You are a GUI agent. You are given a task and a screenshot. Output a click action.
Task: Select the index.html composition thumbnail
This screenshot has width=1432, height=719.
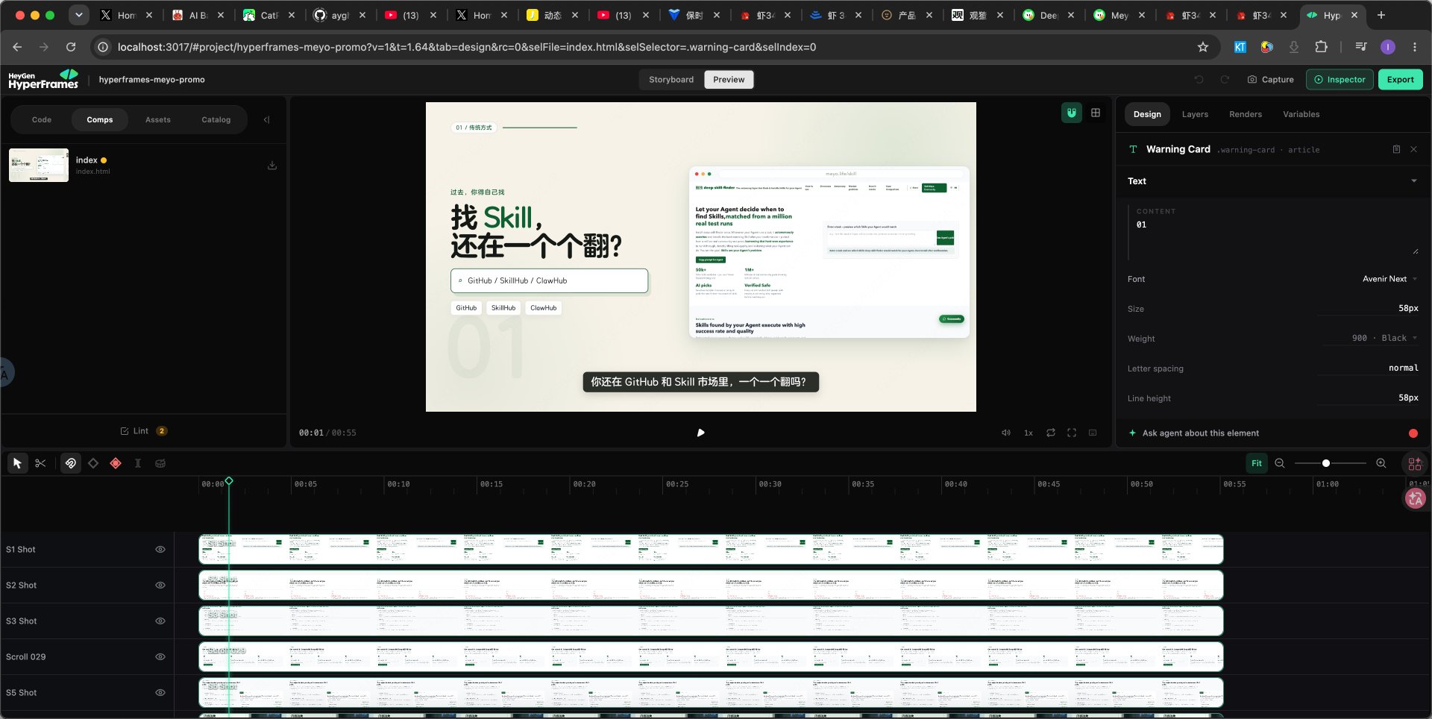[x=39, y=165]
